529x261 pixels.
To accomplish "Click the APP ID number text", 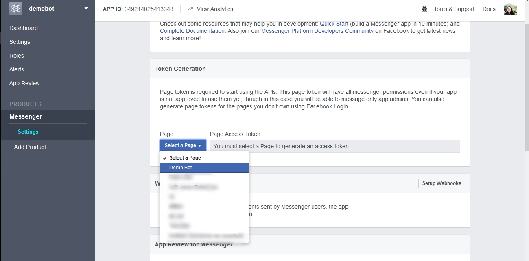I will click(x=149, y=9).
